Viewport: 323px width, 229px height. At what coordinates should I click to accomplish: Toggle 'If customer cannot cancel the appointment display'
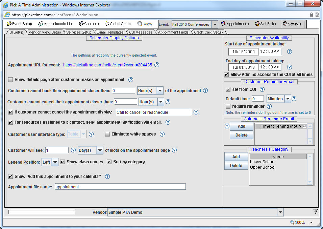tap(10, 112)
